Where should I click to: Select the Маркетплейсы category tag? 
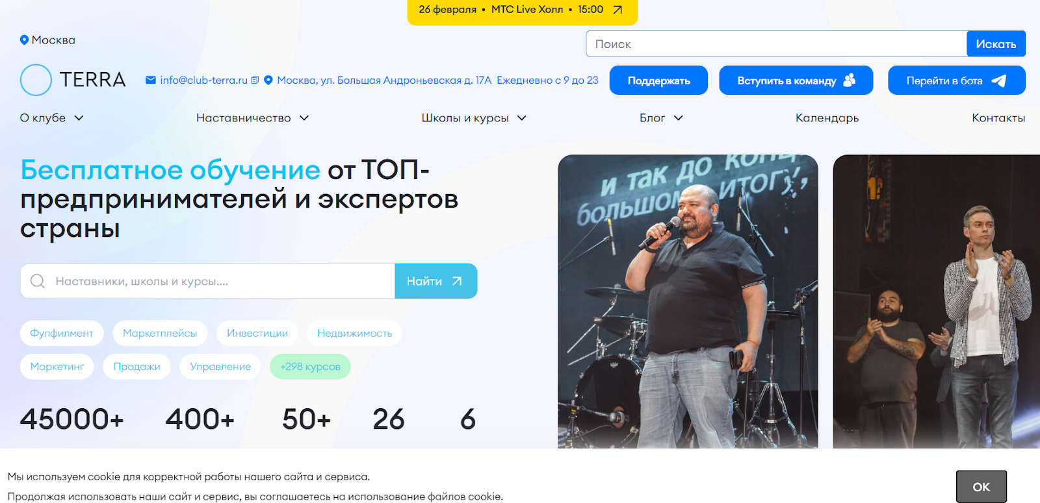pos(160,333)
